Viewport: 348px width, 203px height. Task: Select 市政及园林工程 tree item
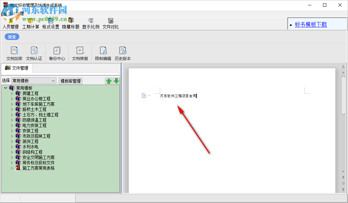(36, 136)
